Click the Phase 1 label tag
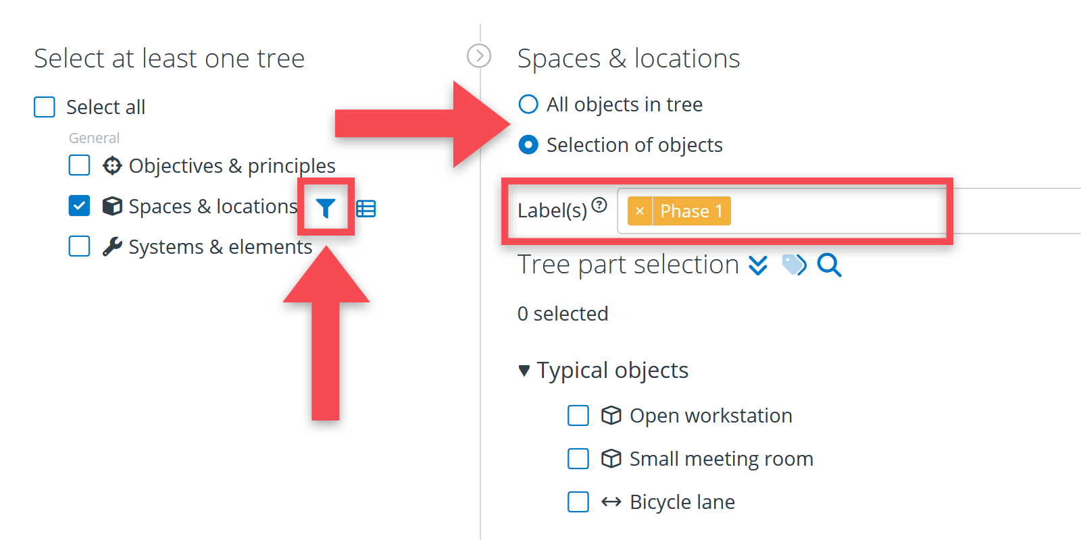This screenshot has width=1081, height=540. (691, 211)
